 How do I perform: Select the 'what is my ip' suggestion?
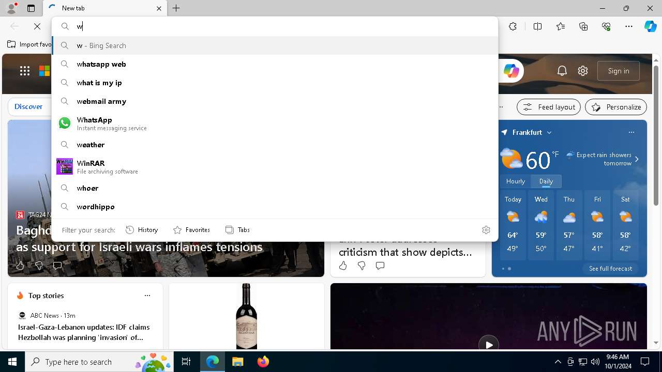275,83
